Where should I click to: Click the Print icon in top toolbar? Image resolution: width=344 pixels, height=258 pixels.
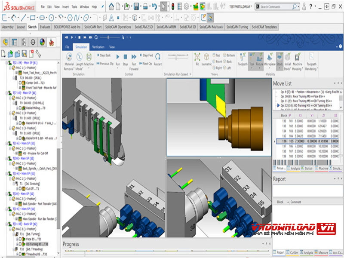pyautogui.click(x=145, y=6)
